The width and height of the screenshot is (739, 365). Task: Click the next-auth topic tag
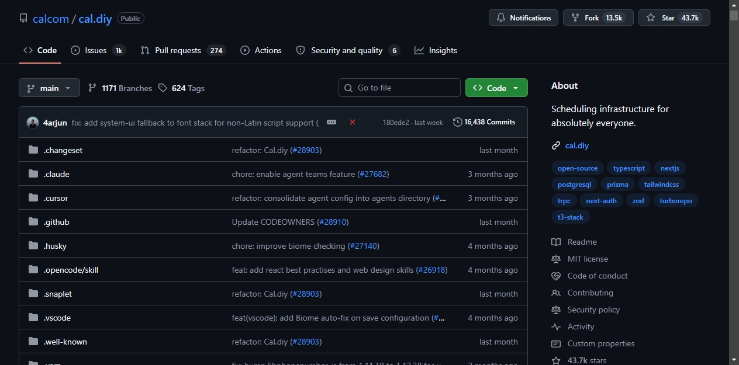tap(601, 201)
